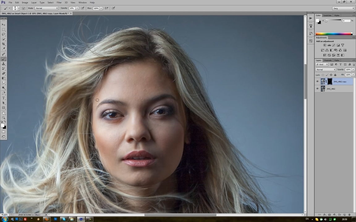Open layer filter Kind dropdown

click(322, 64)
